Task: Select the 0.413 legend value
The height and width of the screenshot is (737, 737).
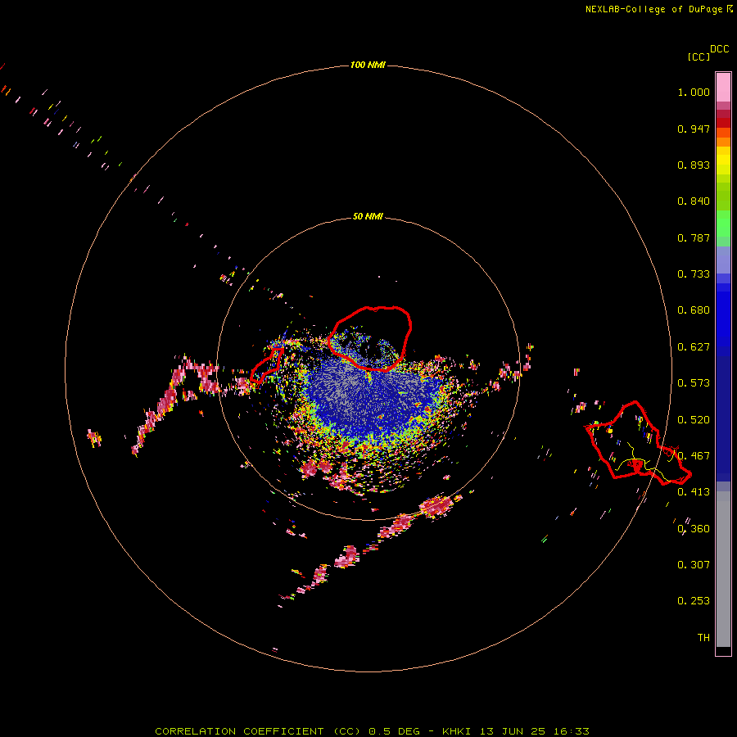Action: coord(694,493)
